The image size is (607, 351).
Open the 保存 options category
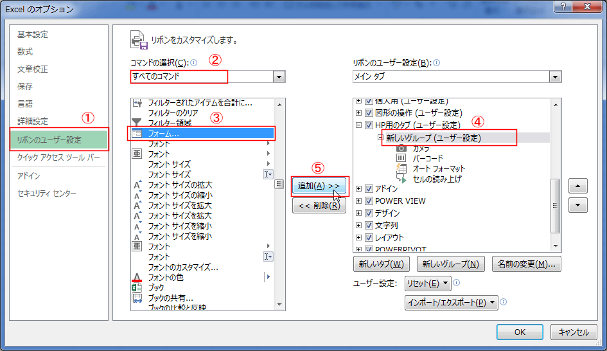point(25,86)
